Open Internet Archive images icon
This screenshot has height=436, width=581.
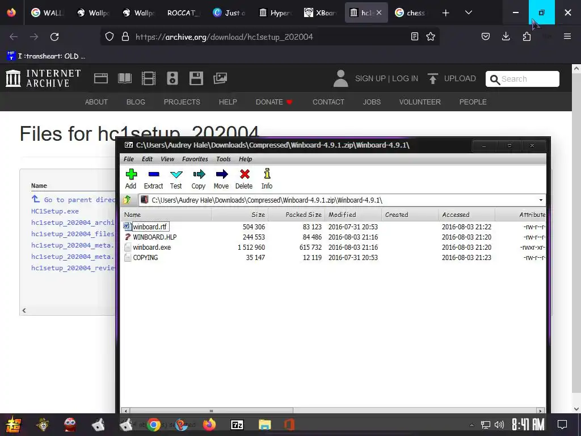(x=220, y=78)
